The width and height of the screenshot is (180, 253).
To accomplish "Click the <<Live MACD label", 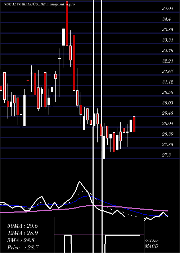I will [x=152, y=244].
